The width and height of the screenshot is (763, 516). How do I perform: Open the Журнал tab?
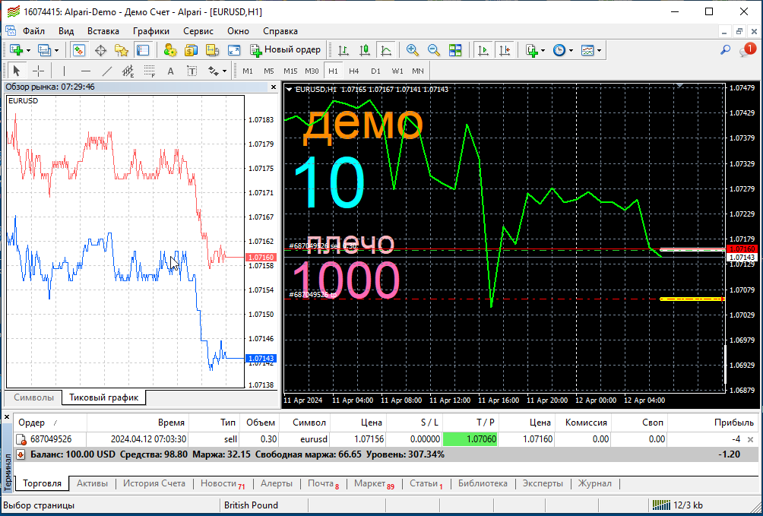[x=594, y=483]
